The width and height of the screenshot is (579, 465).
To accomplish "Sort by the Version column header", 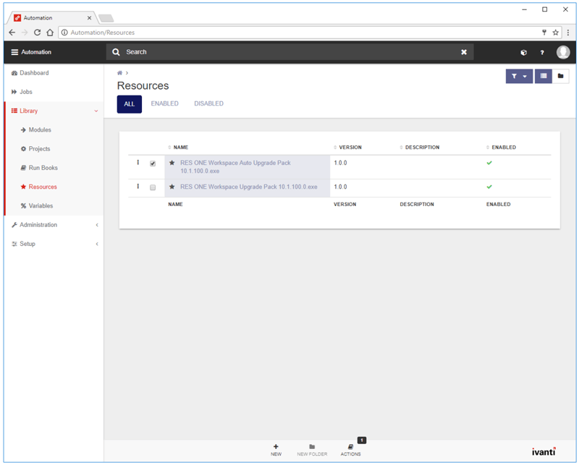I will [x=347, y=148].
